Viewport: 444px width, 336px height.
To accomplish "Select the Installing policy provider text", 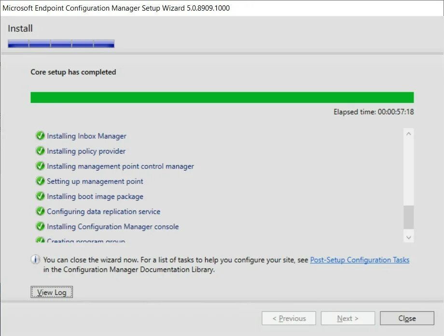I will point(86,151).
